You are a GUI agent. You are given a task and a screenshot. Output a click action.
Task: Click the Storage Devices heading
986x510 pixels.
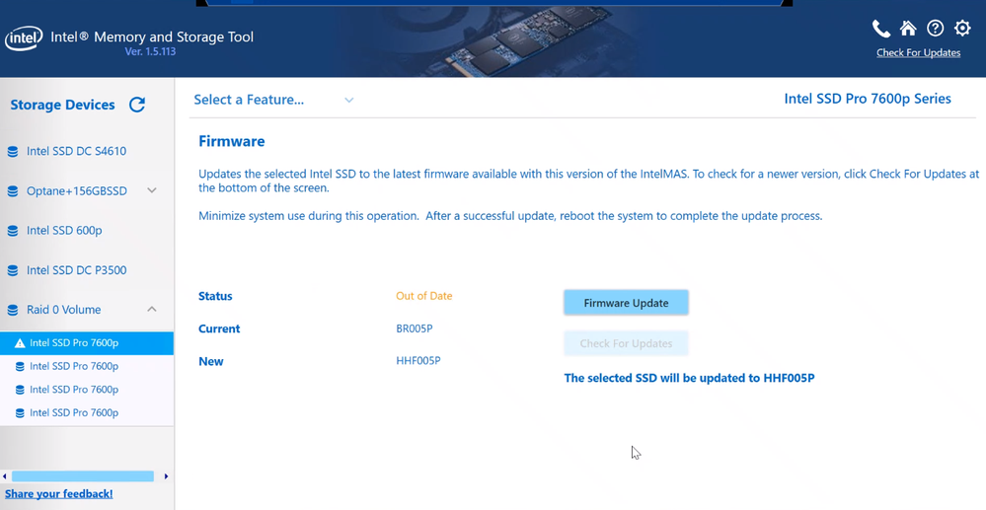[x=62, y=105]
